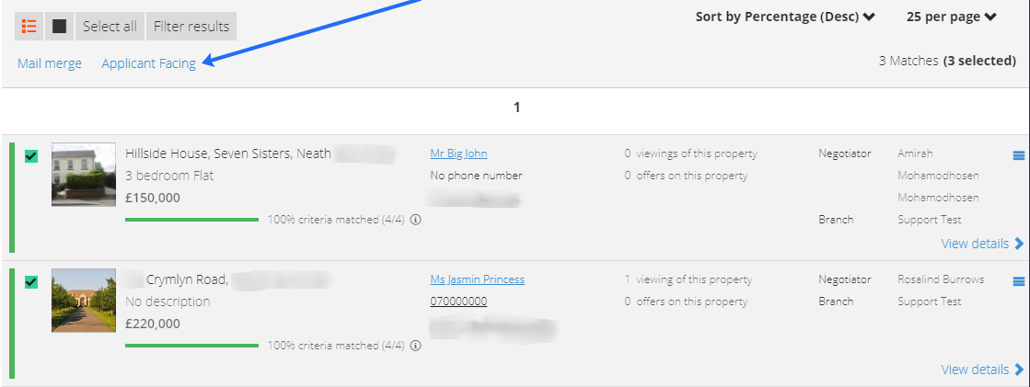Show criteria info for Hillside House match
This screenshot has height=387, width=1030.
415,220
